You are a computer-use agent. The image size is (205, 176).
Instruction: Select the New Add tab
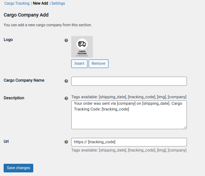click(40, 3)
